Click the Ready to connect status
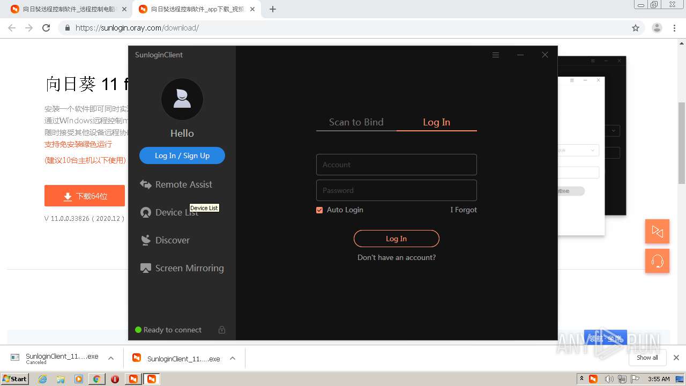 (x=168, y=330)
